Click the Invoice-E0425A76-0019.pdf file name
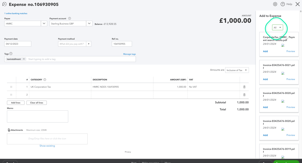 (279, 150)
